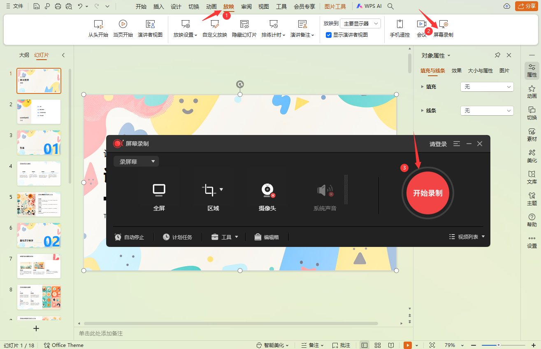541x349 pixels.
Task: Open the 属性 properties sidebar icon
Action: (x=532, y=71)
